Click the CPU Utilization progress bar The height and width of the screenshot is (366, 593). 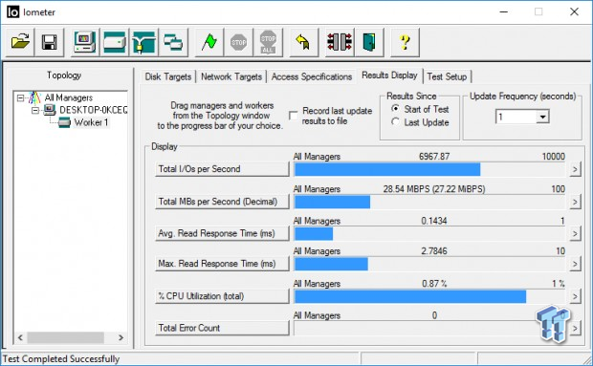click(429, 297)
